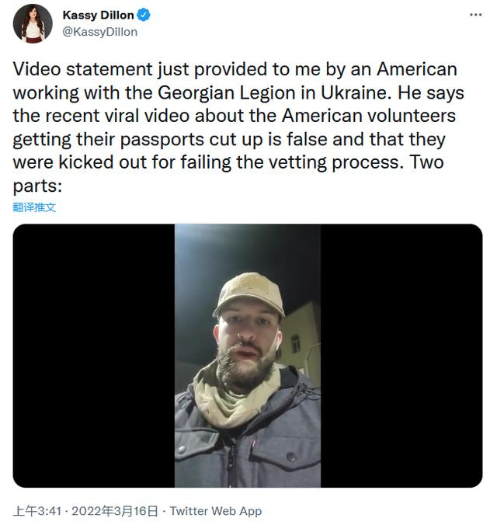This screenshot has height=525, width=497.
Task: Click the Twitter Web App source label
Action: coord(215,511)
